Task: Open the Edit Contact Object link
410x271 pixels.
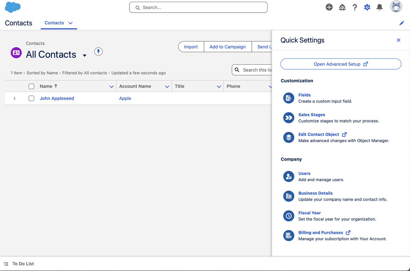Action: click(x=319, y=134)
